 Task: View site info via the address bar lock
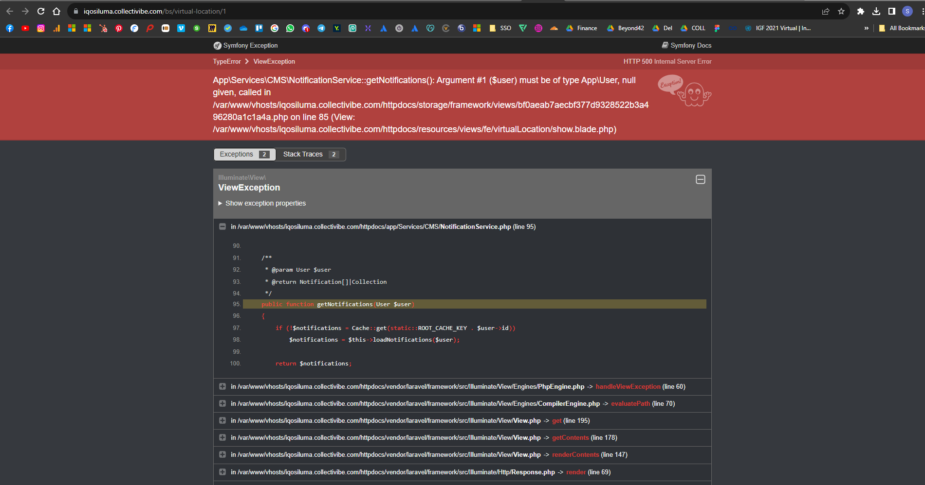point(76,11)
